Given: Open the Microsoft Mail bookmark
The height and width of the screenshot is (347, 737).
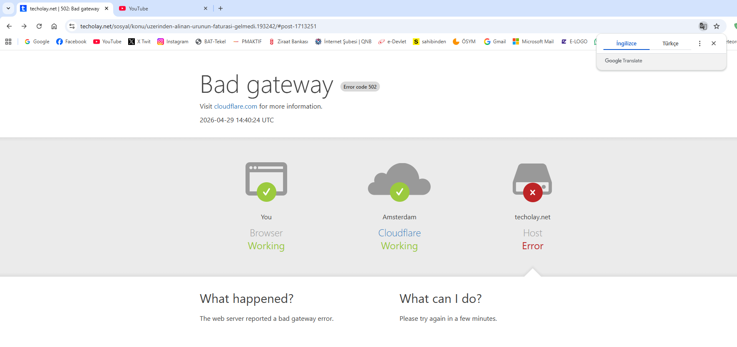Looking at the screenshot, I should point(533,42).
